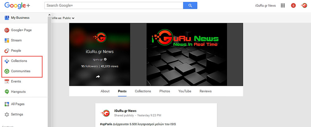This screenshot has height=127, width=311.
Task: Click the share arrow on the profile card
Action: (x=98, y=77)
